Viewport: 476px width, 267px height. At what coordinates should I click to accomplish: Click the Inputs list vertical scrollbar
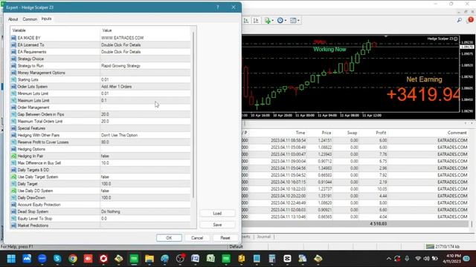193,115
